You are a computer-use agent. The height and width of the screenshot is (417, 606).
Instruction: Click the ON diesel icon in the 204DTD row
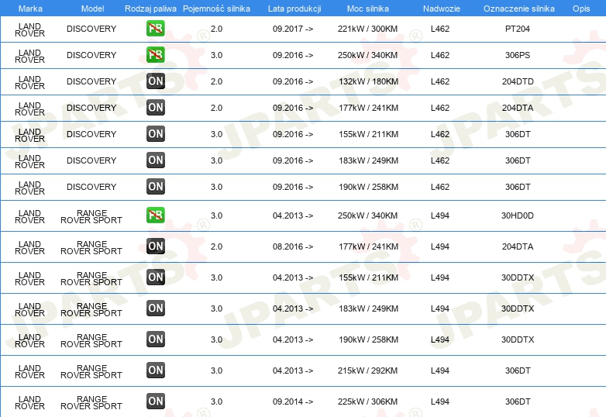(155, 81)
